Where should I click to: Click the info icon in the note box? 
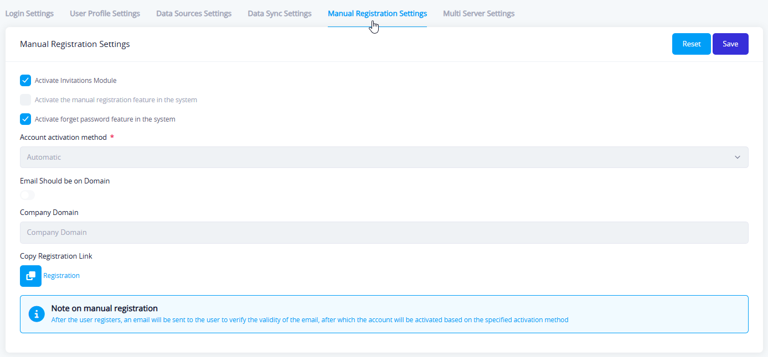tap(37, 314)
